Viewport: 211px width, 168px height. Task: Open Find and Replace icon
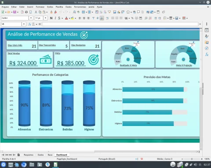(x=74, y=12)
